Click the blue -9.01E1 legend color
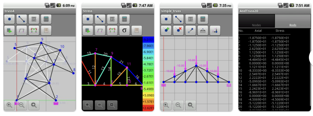313x116 pixels. click(148, 39)
